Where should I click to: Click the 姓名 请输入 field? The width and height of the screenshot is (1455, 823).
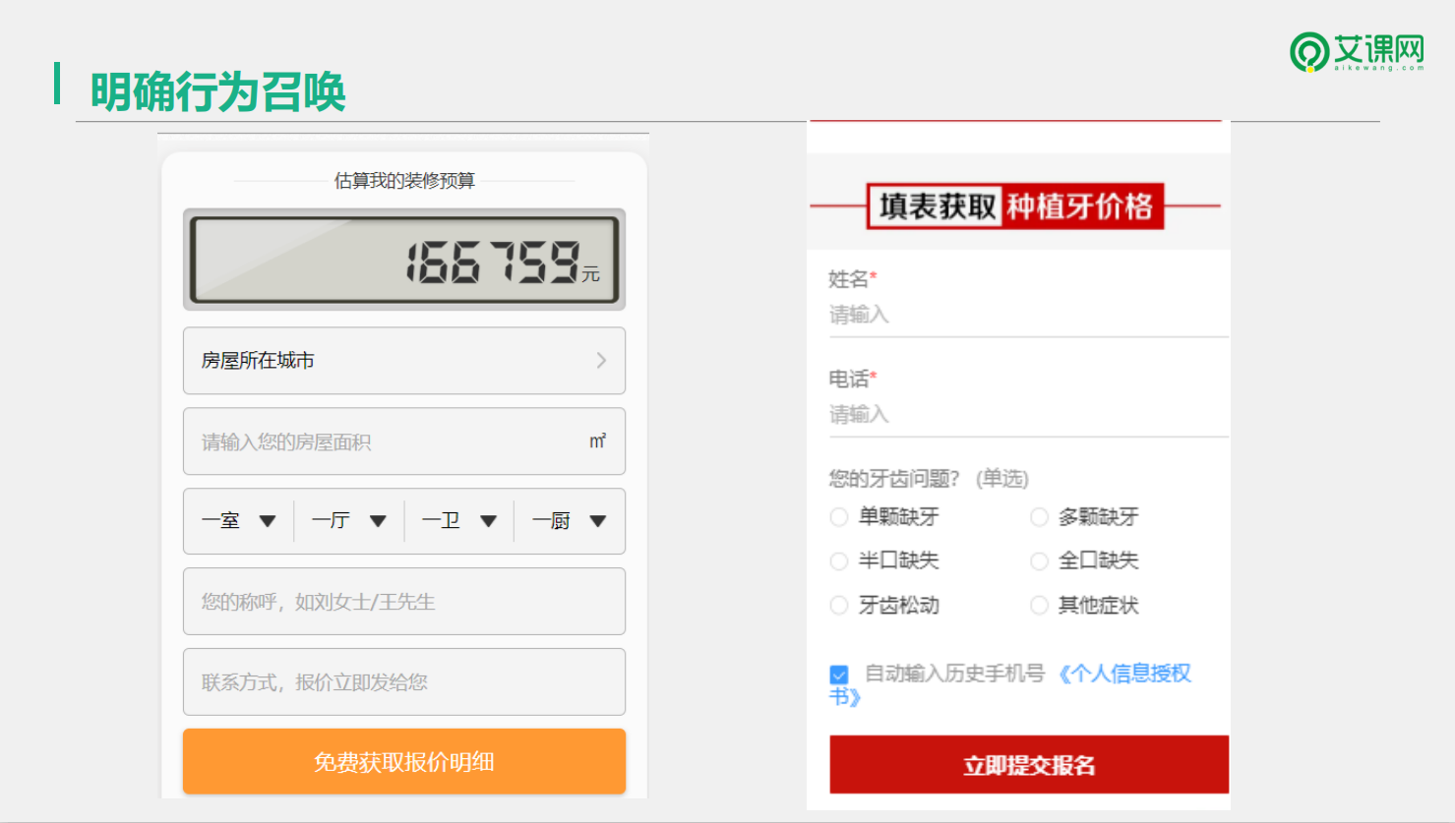pyautogui.click(x=1029, y=316)
